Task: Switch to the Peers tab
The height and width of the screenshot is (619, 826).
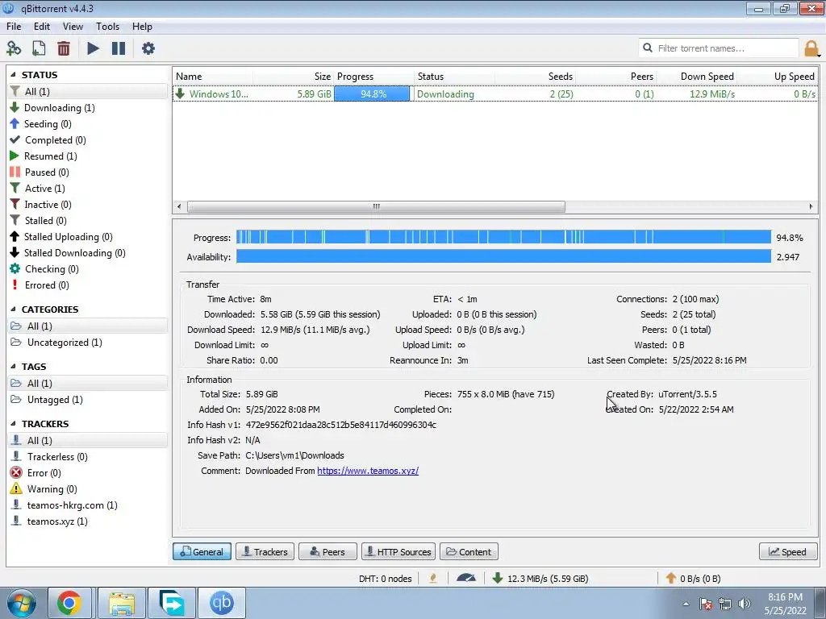Action: (x=327, y=551)
